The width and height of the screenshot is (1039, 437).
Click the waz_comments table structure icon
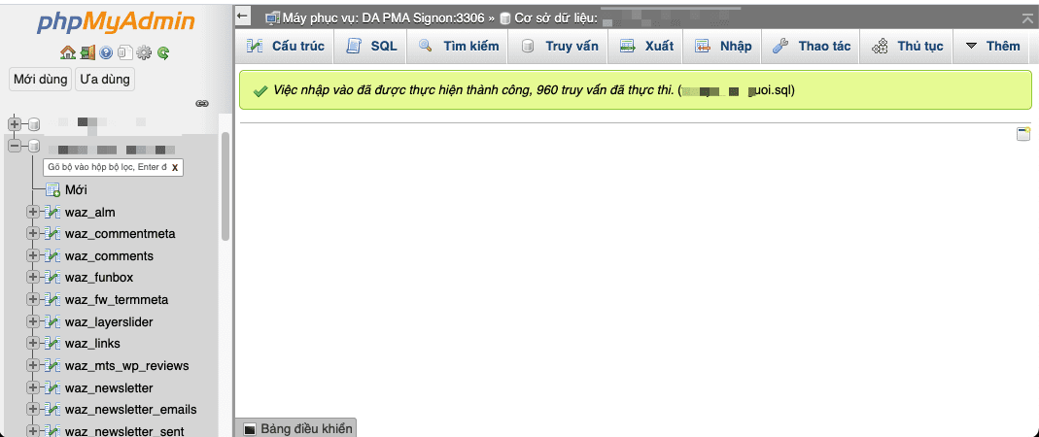(x=52, y=256)
